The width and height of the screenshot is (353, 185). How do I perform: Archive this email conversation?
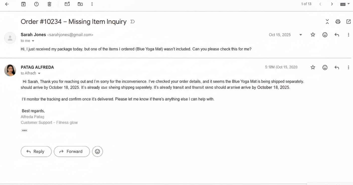23,4
